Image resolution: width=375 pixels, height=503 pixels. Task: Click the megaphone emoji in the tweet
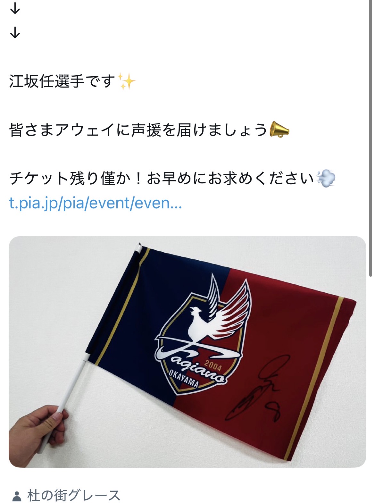click(279, 130)
